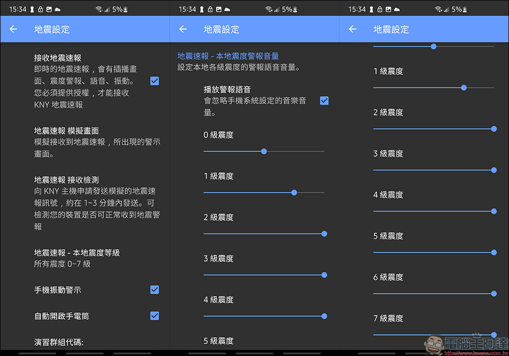The width and height of the screenshot is (509, 356).
Task: Tap 地震設定 title in right screen
Action: (x=391, y=29)
